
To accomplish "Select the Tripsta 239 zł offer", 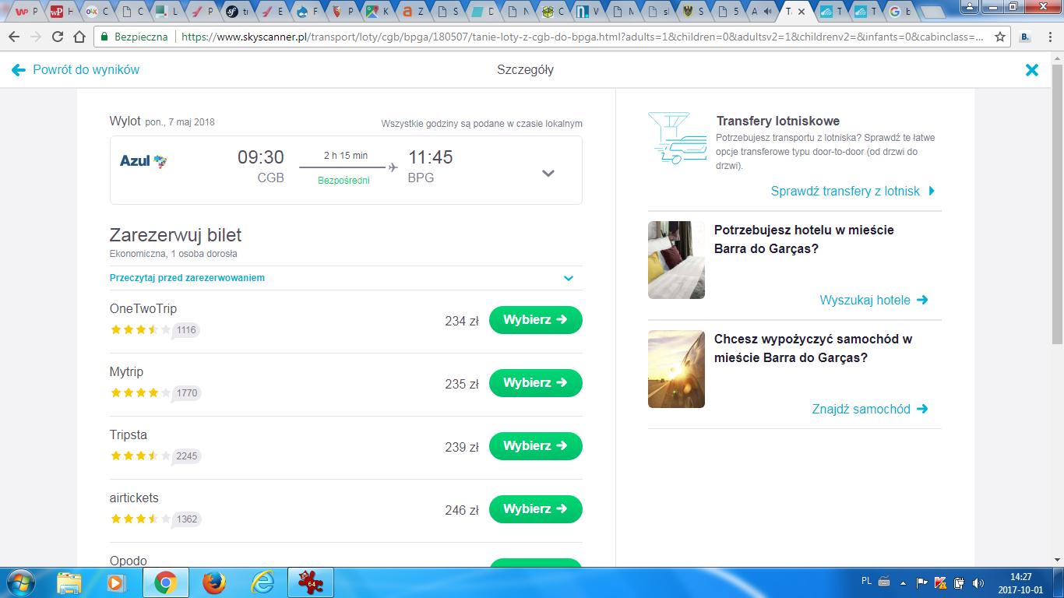I will [536, 446].
